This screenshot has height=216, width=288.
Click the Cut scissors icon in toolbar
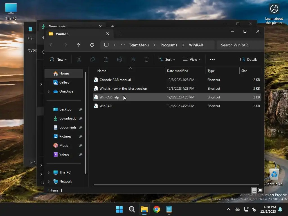point(79,59)
